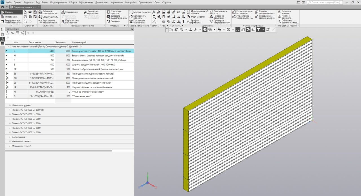The height and width of the screenshot is (196, 361).
Task: Toggle the object filter funnel icon
Action: pos(258,29)
